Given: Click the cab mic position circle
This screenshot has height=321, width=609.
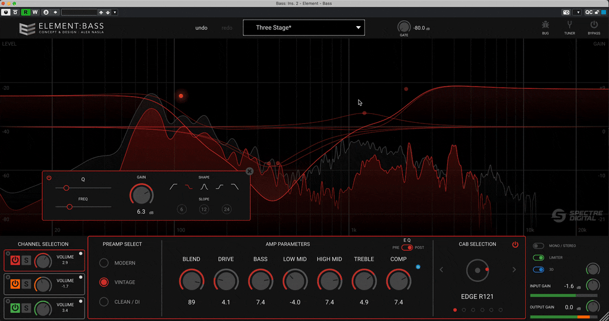Looking at the screenshot, I should click(x=478, y=270).
